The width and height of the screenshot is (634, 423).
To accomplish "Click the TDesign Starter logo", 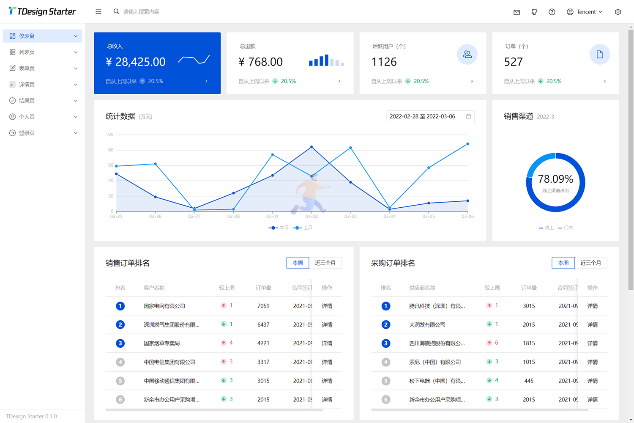I will click(42, 11).
